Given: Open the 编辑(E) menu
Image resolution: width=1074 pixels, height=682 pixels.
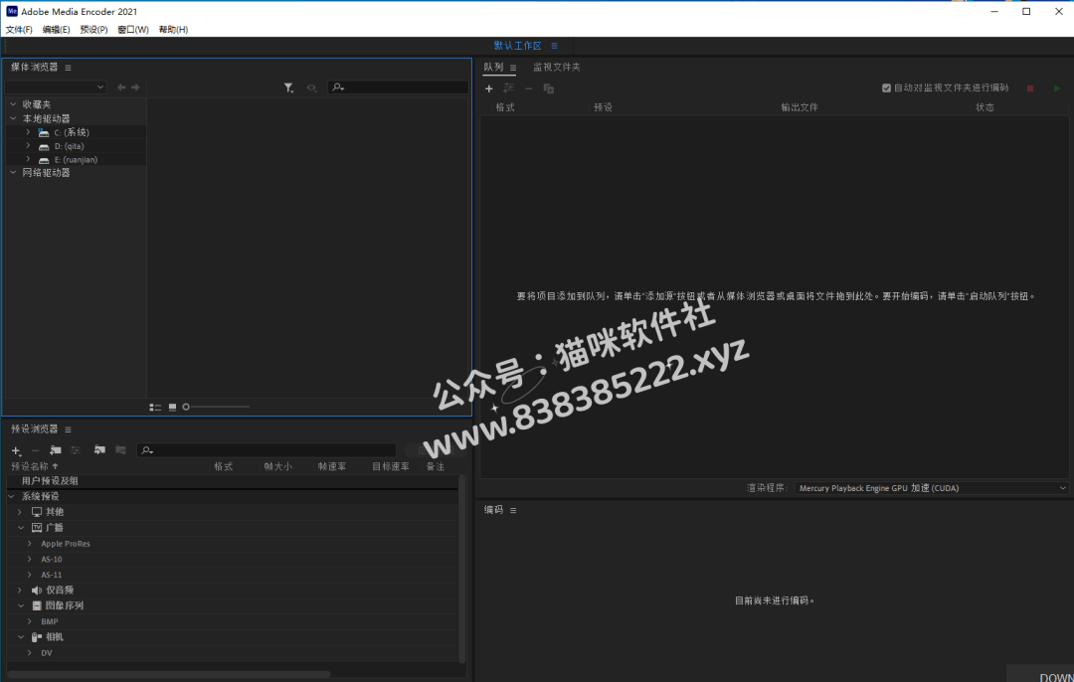Looking at the screenshot, I should pyautogui.click(x=56, y=30).
